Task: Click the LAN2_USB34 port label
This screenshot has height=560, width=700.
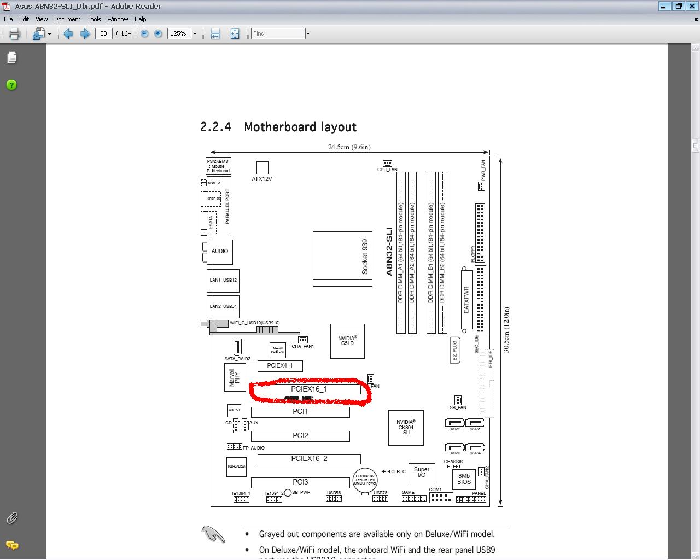Action: 223,306
